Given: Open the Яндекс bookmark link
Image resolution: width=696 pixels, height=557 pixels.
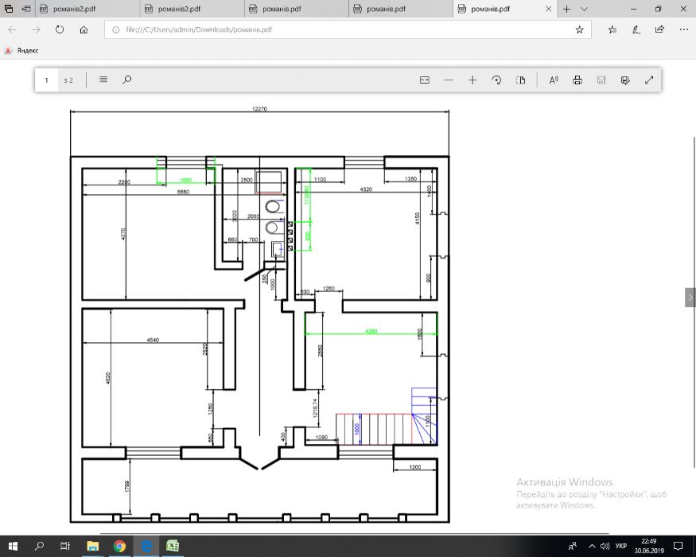Looking at the screenshot, I should (x=22, y=49).
